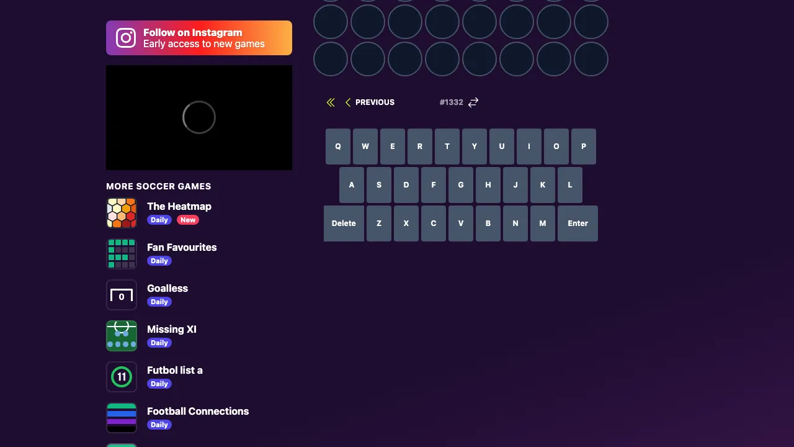Open the Futbol list a icon

pyautogui.click(x=122, y=377)
